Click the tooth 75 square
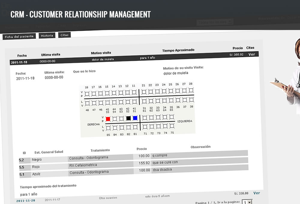The width and height of the screenshot is (300, 204). pyautogui.click(x=172, y=126)
